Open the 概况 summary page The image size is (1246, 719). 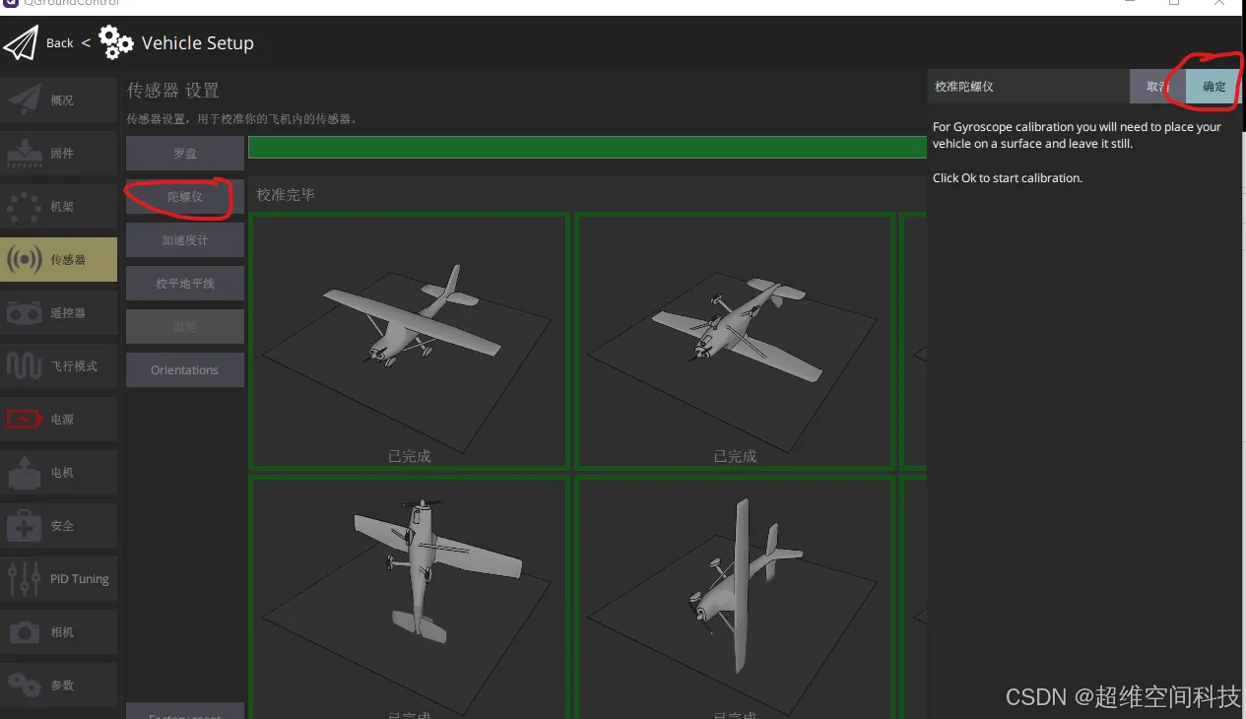(x=59, y=99)
